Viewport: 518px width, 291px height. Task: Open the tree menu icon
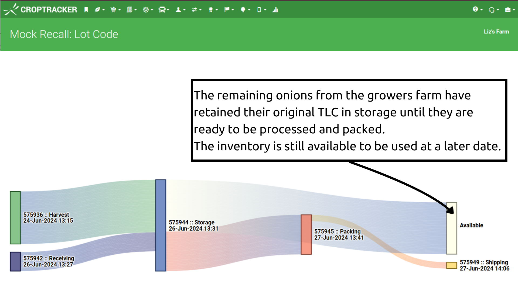[x=243, y=10]
